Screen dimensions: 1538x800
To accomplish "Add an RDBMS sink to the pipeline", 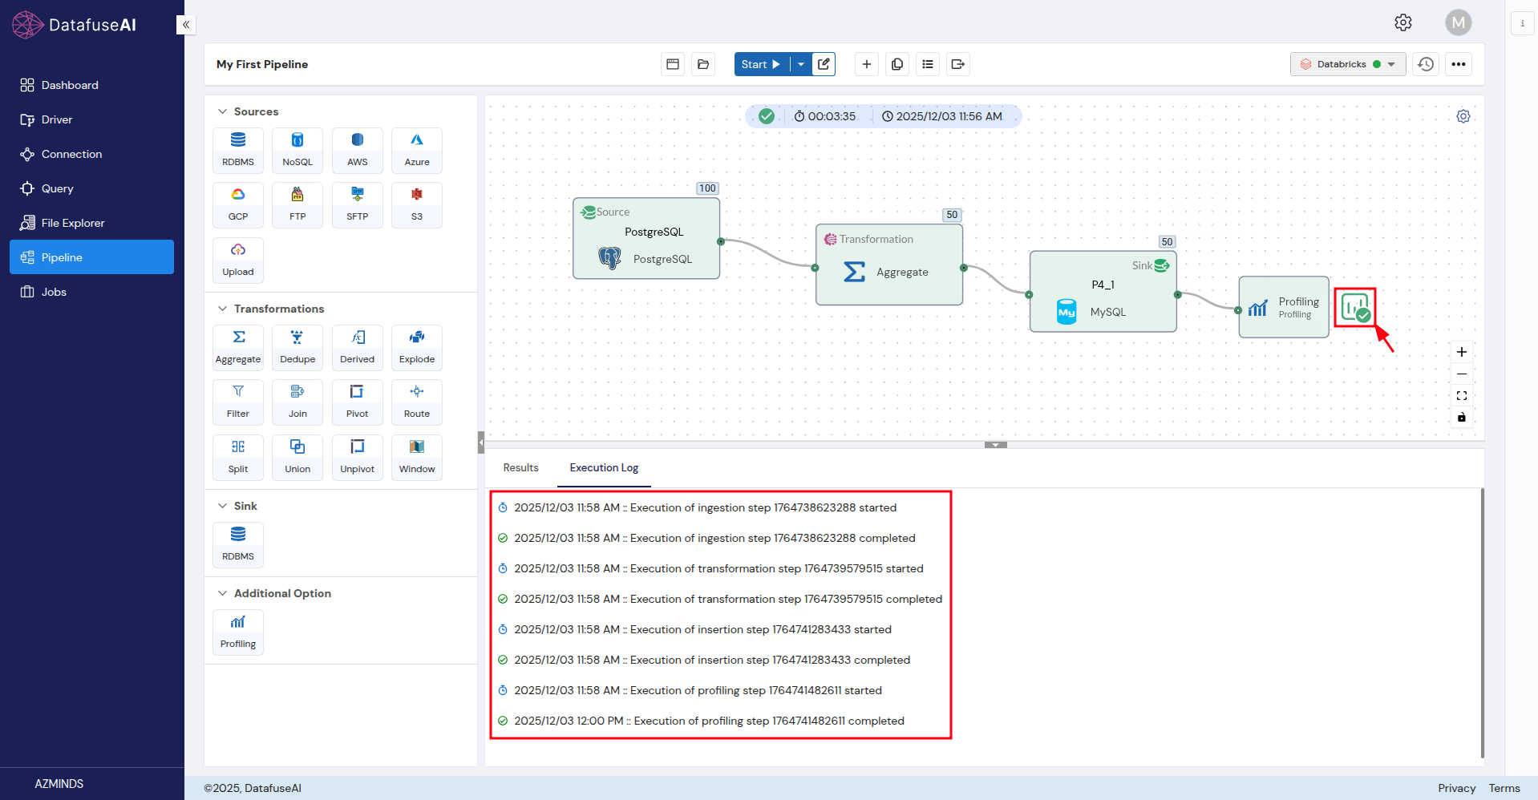I will pos(237,544).
